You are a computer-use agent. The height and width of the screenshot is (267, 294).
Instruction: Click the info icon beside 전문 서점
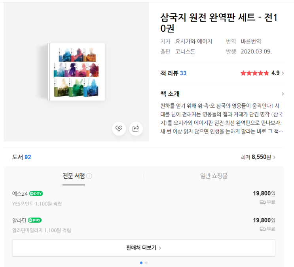(89, 176)
